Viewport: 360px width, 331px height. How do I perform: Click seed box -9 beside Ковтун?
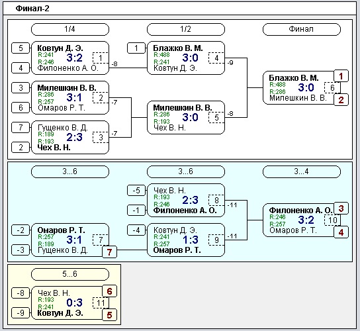pos(21,312)
